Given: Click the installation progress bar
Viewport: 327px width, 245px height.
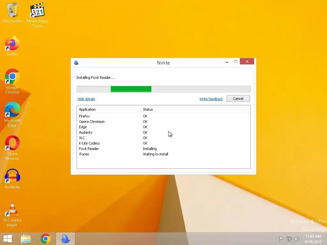Looking at the screenshot, I should [x=163, y=89].
